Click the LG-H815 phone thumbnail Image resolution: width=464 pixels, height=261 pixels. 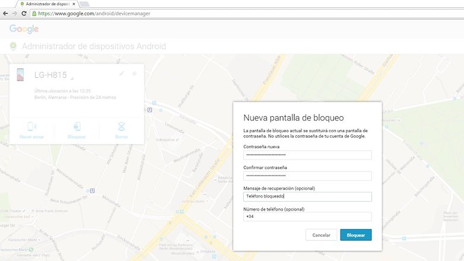[x=20, y=75]
